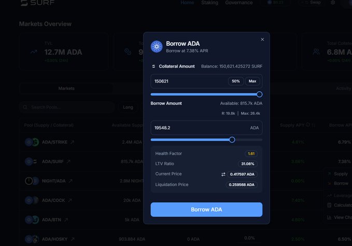
Task: Click the R: 19.8k recommended amount
Action: [x=228, y=114]
